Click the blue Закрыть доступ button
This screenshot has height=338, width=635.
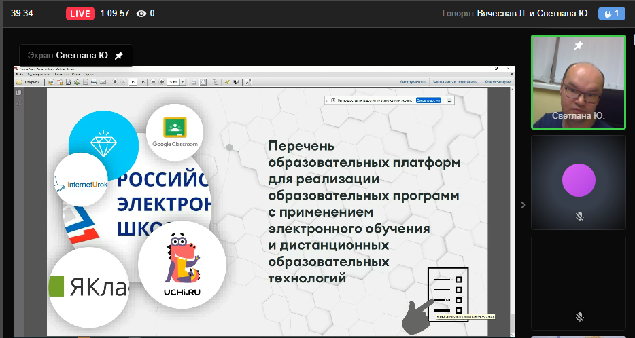point(428,100)
